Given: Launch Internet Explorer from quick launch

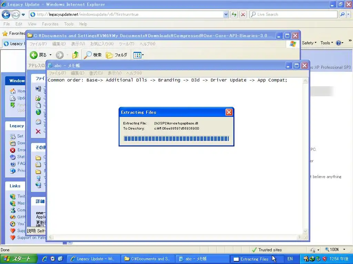Looking at the screenshot, I should 45,259.
